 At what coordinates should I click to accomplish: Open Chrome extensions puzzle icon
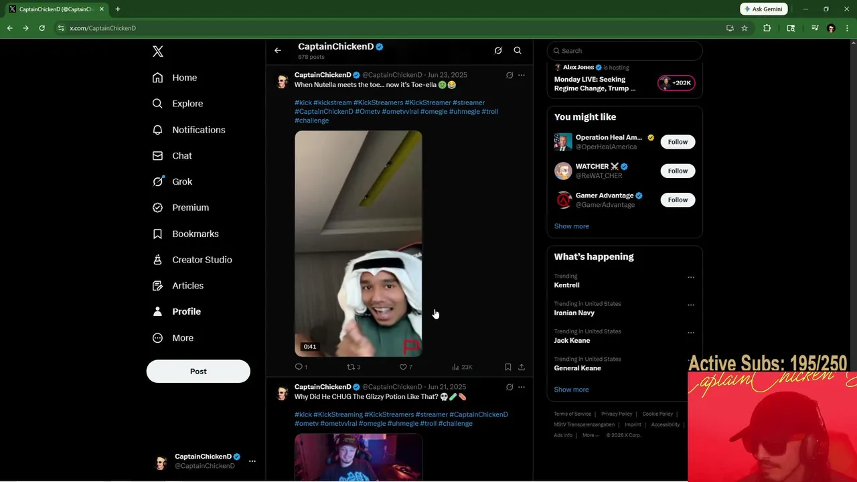(767, 28)
